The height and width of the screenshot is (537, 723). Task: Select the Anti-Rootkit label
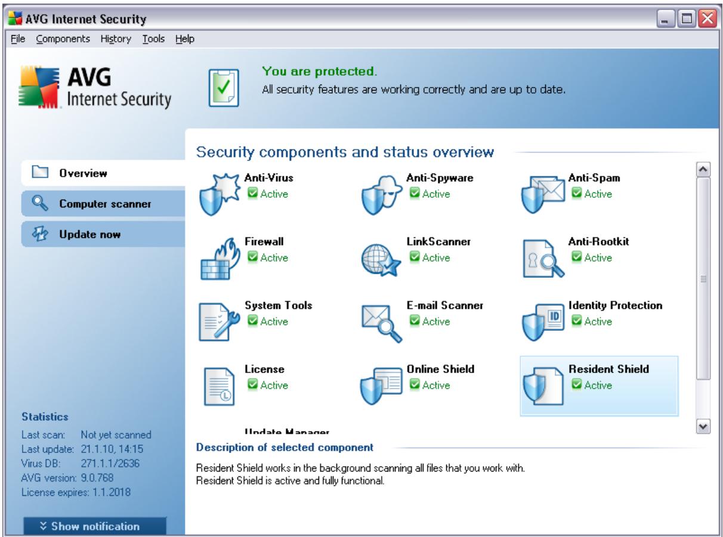pyautogui.click(x=598, y=241)
